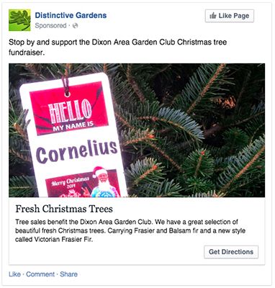The image size is (275, 288).
Task: Click the tree sales description paragraph
Action: (130, 230)
